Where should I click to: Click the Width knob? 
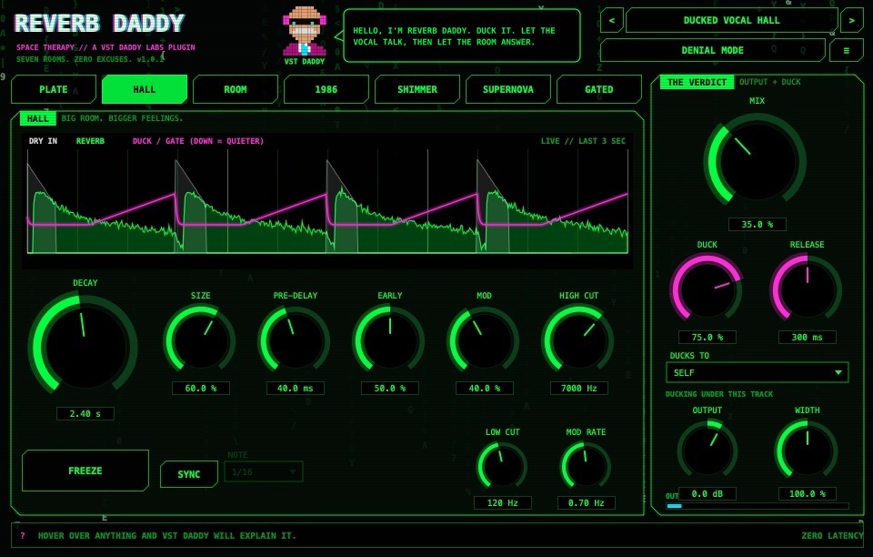(807, 450)
